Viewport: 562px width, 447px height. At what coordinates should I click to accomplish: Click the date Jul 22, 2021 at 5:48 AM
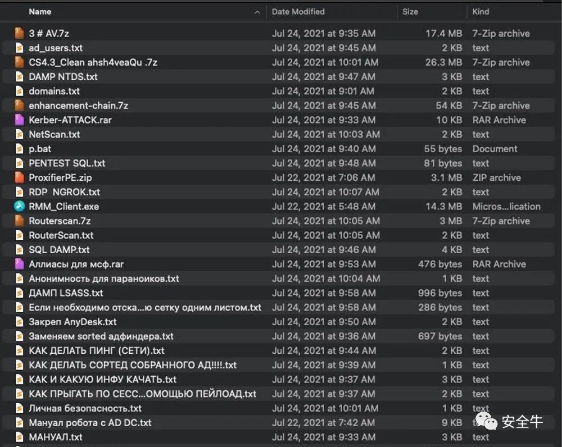click(x=324, y=206)
